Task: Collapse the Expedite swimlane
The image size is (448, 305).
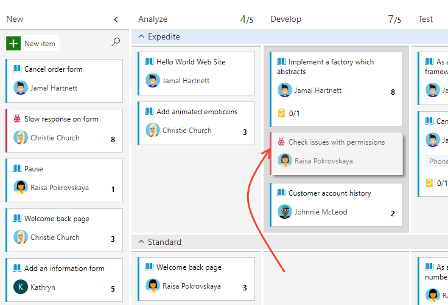Action: pos(141,36)
